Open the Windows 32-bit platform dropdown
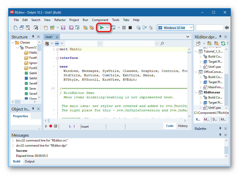Image resolution: width=239 pixels, height=175 pixels. (x=191, y=28)
